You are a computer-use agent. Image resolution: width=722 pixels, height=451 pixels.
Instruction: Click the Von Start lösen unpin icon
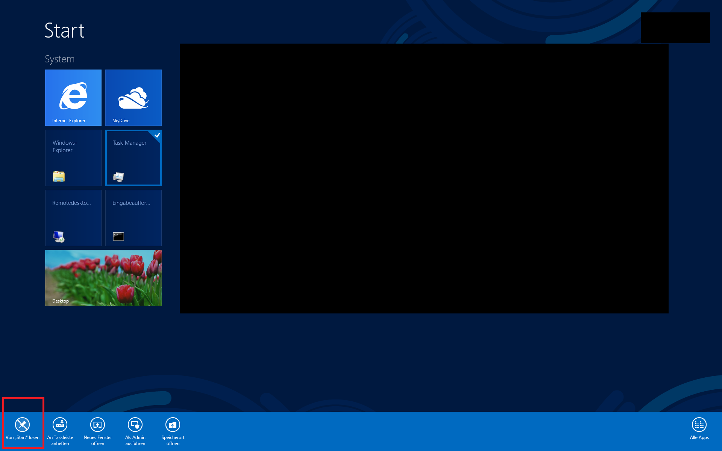pos(23,425)
